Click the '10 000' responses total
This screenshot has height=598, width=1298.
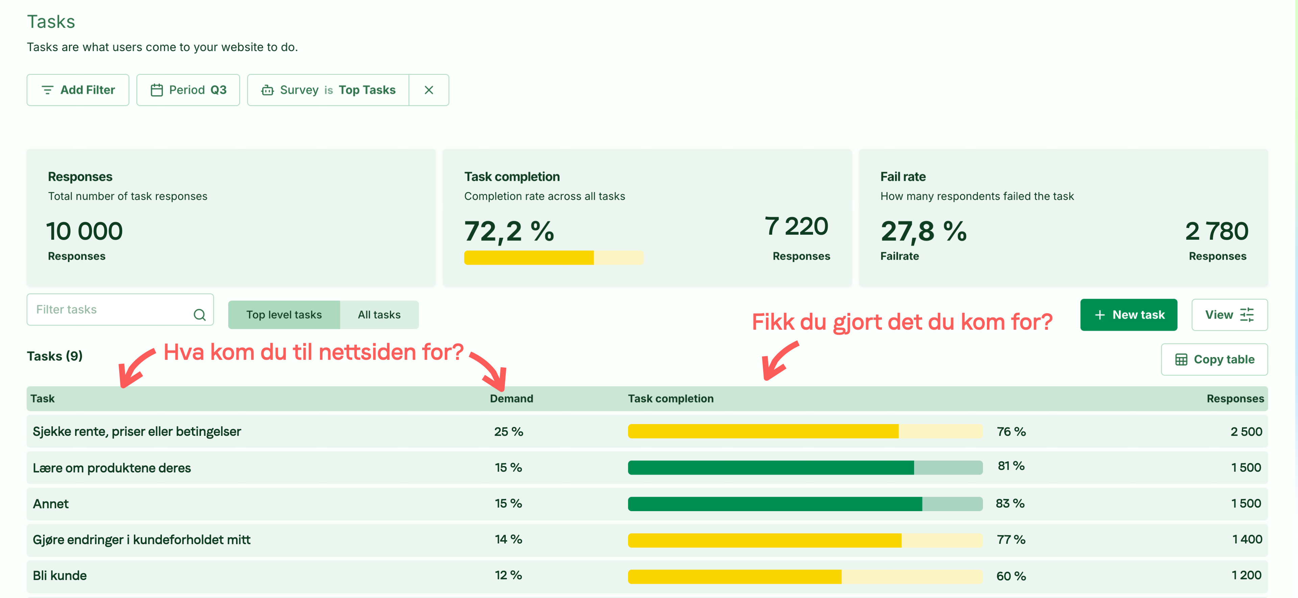85,231
